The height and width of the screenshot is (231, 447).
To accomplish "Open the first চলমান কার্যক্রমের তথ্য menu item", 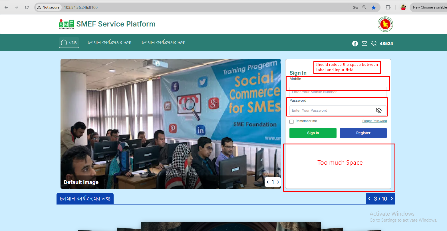I will (x=110, y=42).
